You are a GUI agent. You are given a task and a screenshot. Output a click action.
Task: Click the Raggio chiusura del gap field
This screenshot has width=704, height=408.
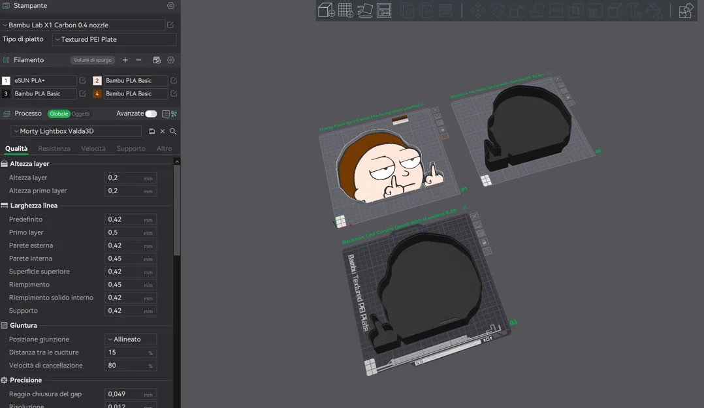click(x=131, y=394)
